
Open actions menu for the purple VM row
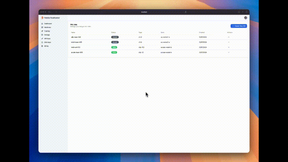pyautogui.click(x=229, y=53)
